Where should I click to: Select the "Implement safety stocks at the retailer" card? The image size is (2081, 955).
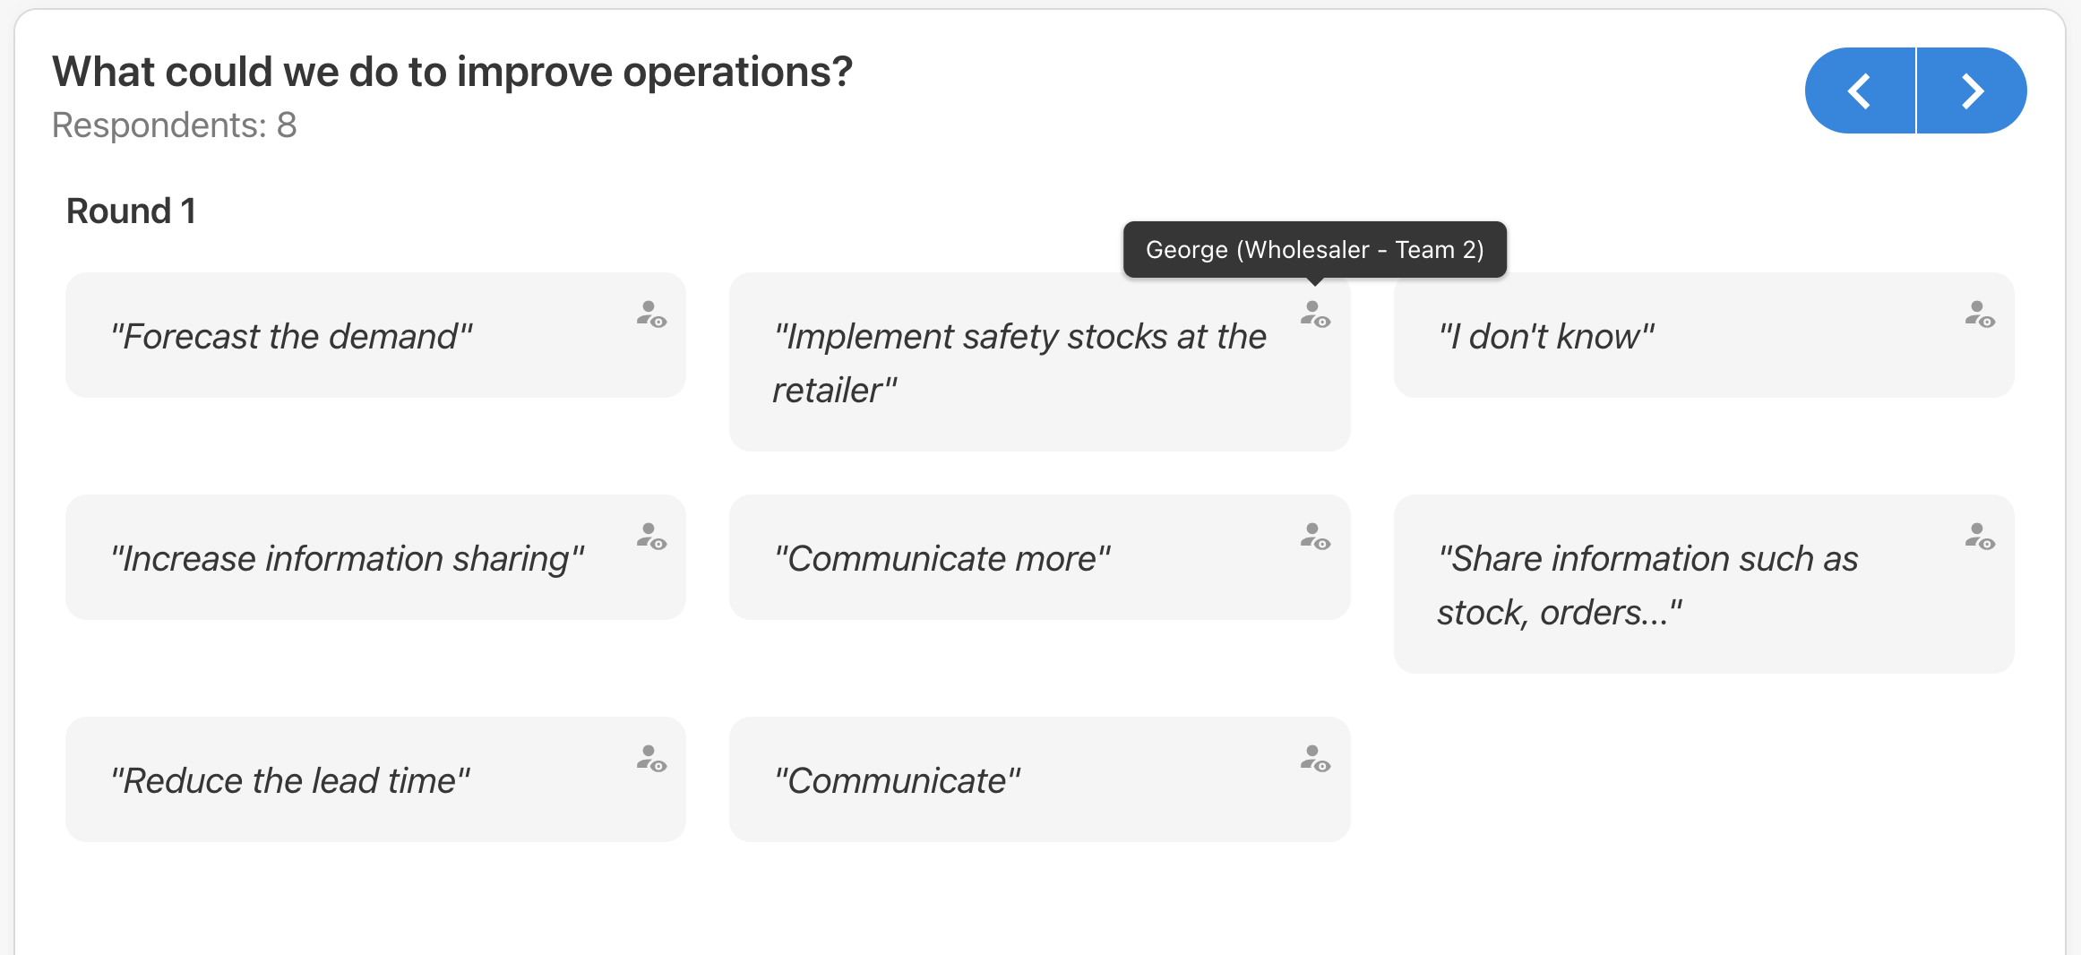1039,362
